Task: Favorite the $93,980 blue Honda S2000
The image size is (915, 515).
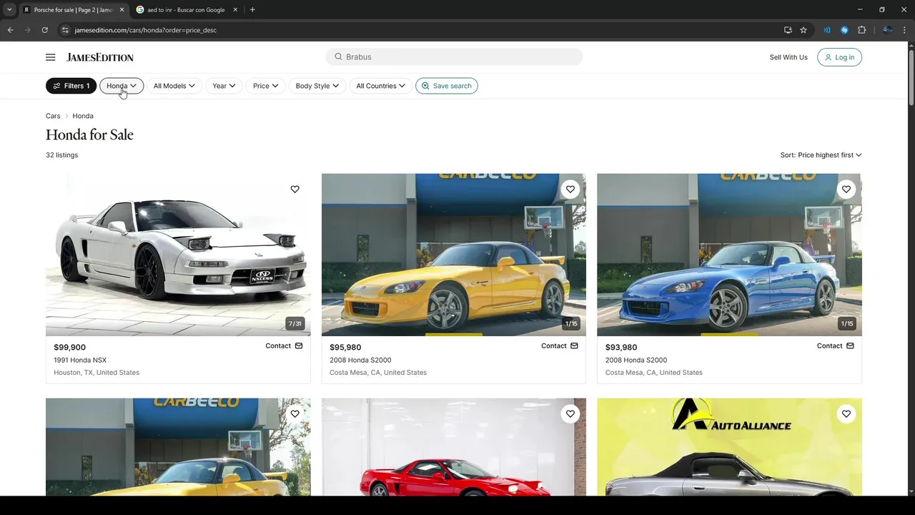Action: click(846, 189)
